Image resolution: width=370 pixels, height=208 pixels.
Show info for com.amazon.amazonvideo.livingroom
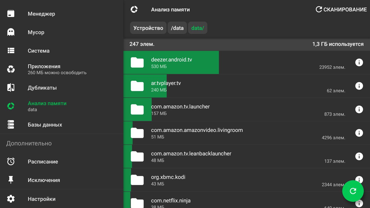coord(359,133)
